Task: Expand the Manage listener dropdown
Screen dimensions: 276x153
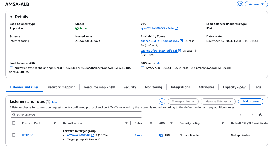Action: (x=218, y=101)
